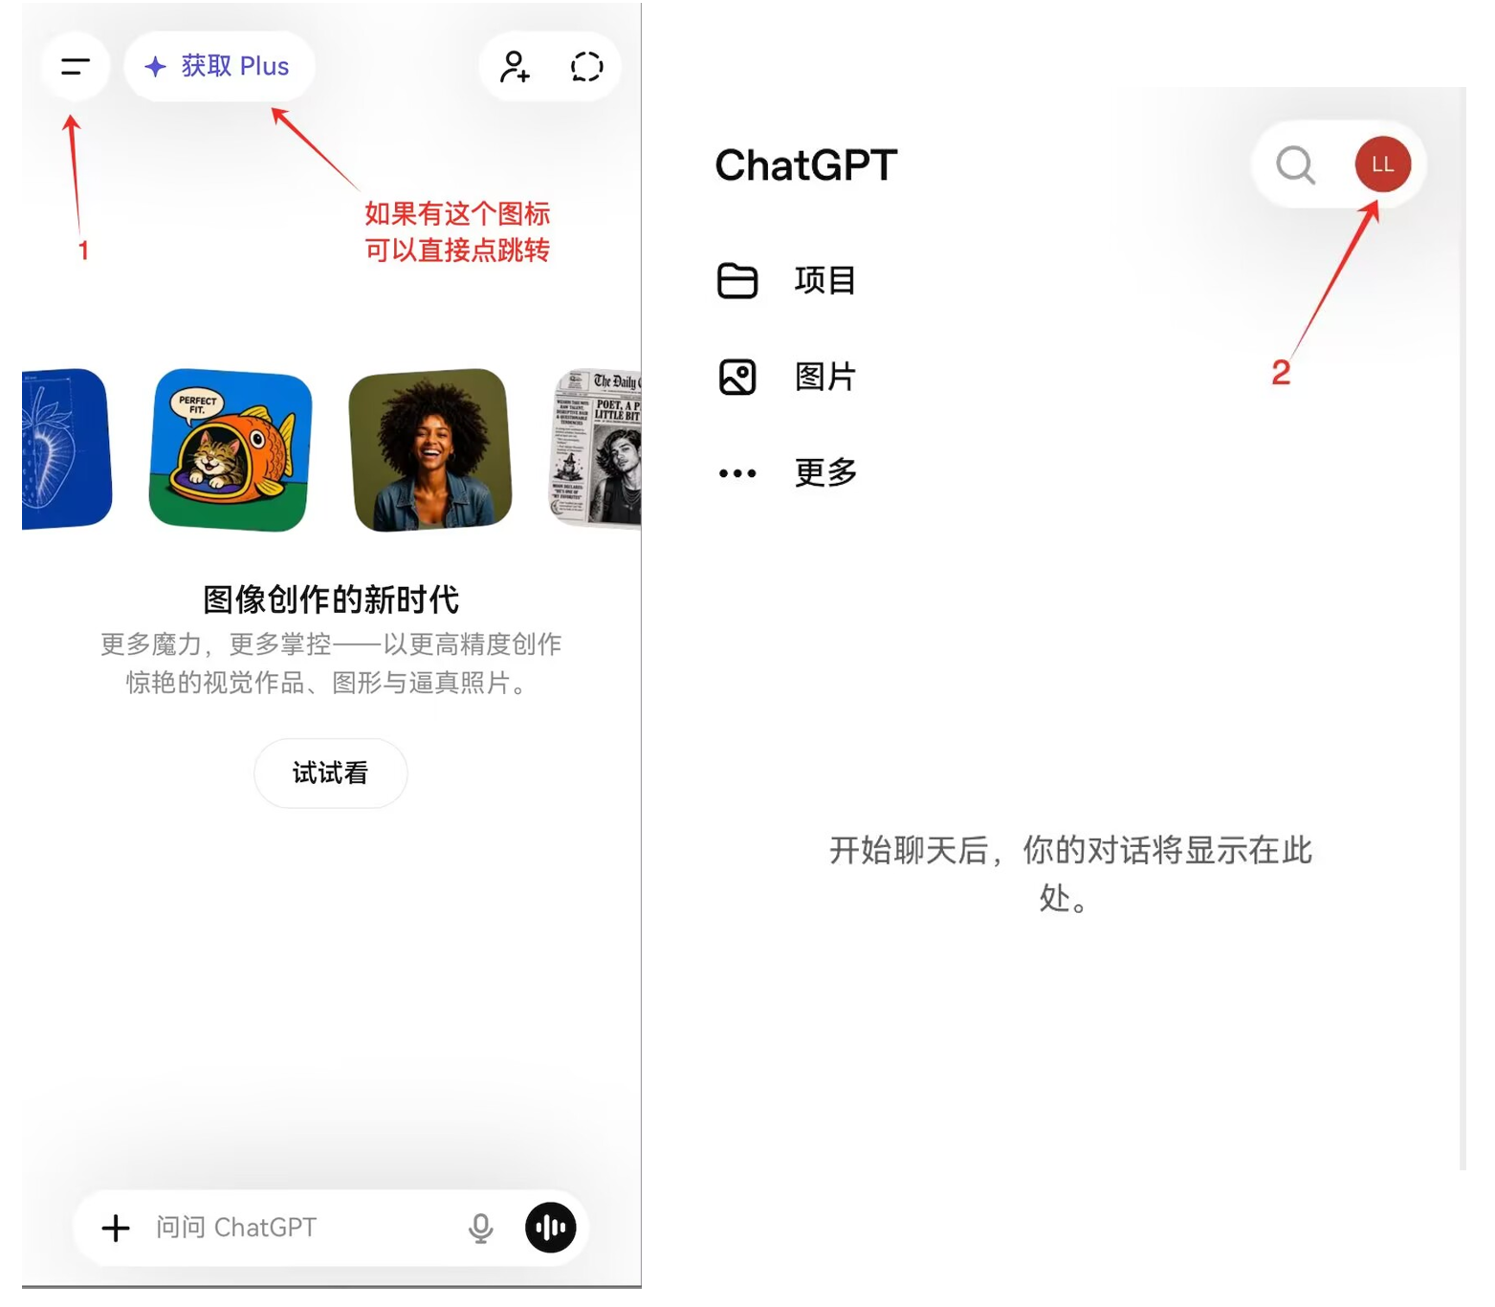Viewport: 1495px width, 1307px height.
Task: Open the 项目 menu entry
Action: click(825, 281)
